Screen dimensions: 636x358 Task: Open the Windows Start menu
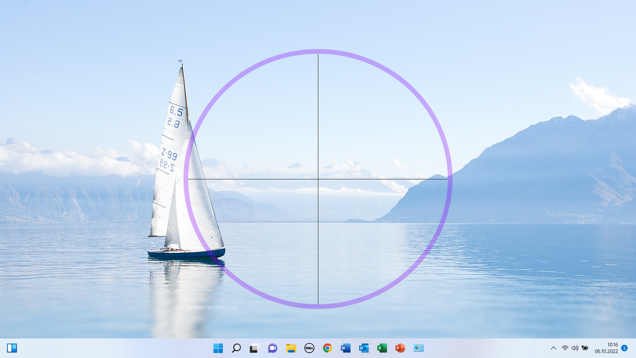pyautogui.click(x=218, y=348)
